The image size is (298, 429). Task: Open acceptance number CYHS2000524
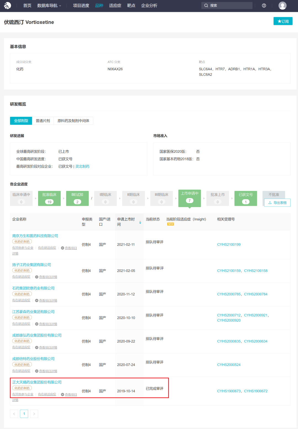pos(229,365)
